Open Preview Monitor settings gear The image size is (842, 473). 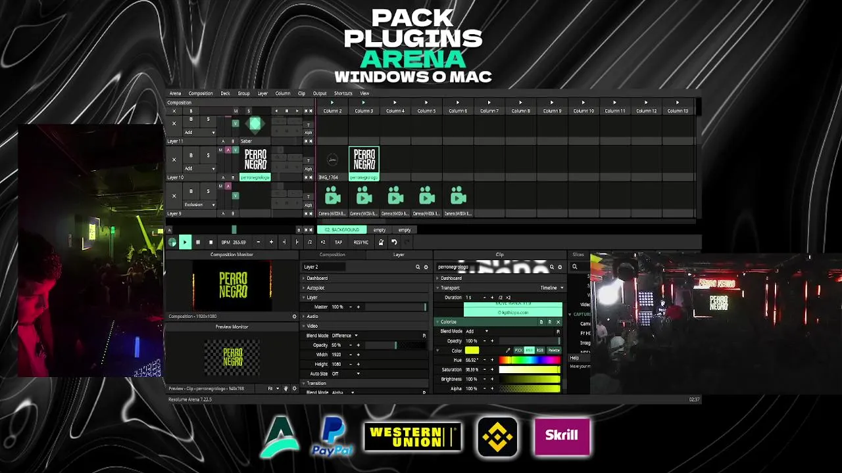point(294,389)
